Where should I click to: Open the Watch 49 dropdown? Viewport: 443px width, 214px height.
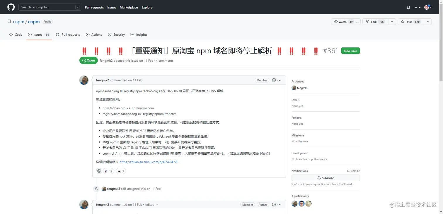pyautogui.click(x=346, y=22)
